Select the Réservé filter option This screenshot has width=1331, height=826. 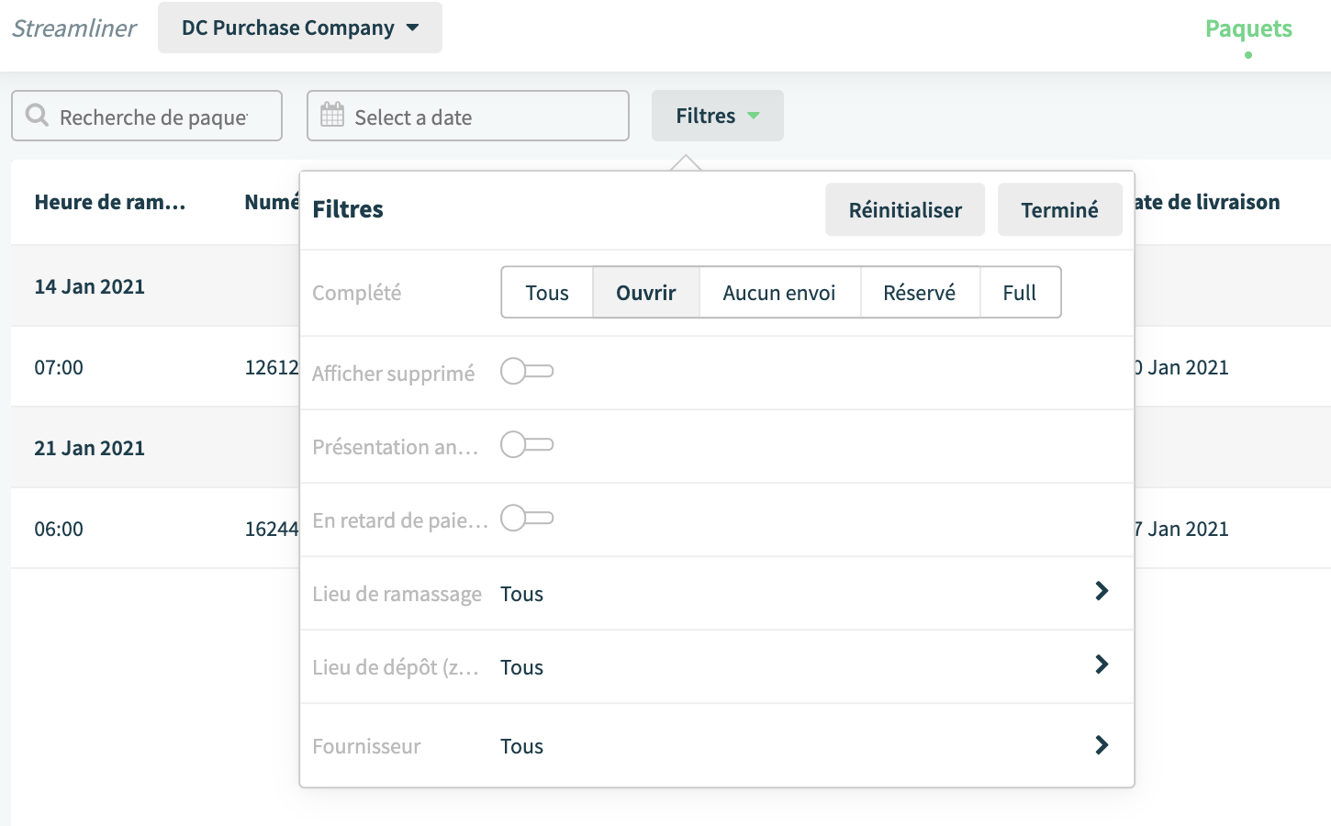click(920, 293)
